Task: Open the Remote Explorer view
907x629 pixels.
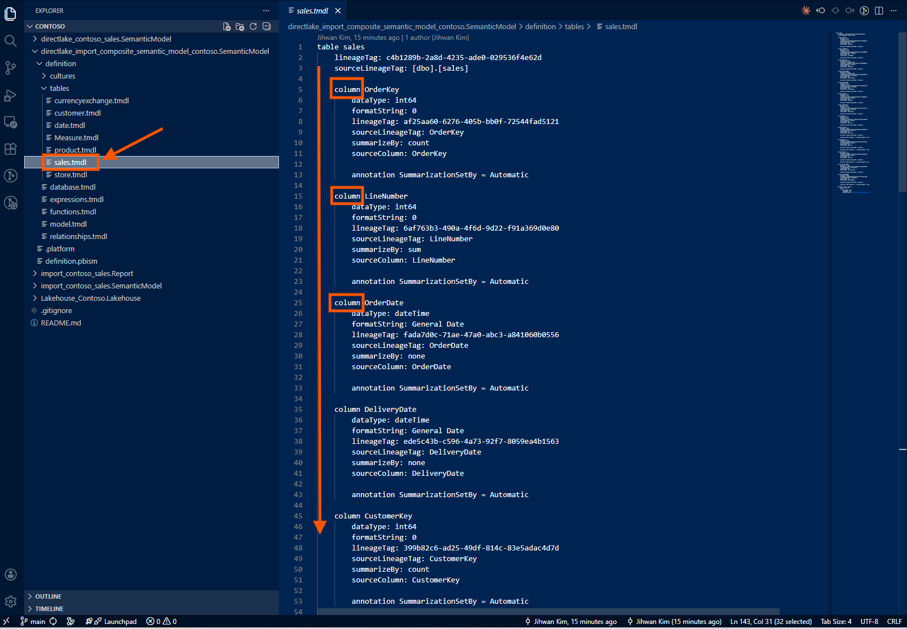Action: point(11,122)
